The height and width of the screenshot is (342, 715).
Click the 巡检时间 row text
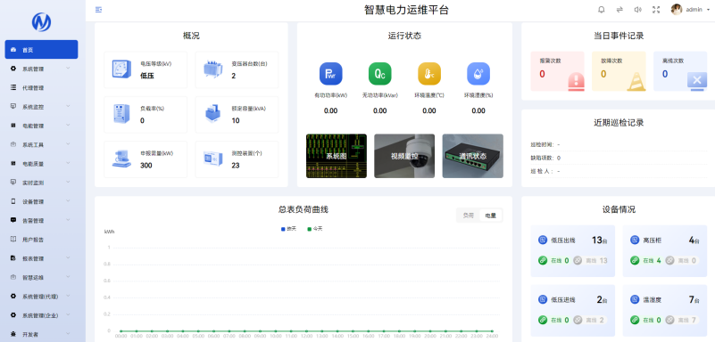[x=545, y=144]
